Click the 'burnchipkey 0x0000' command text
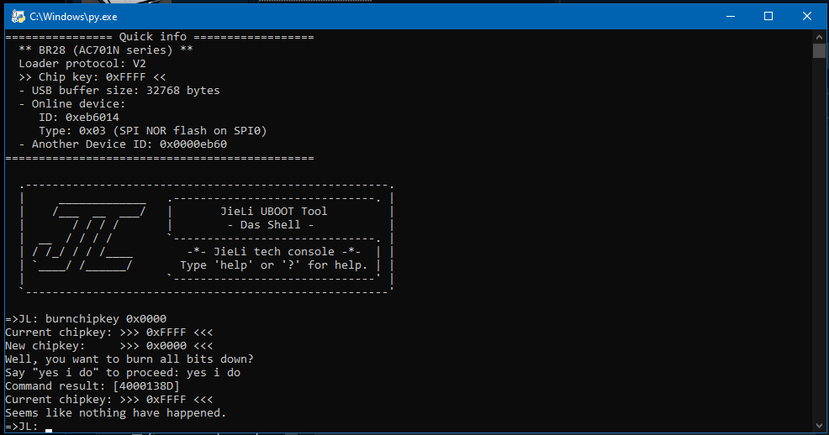Image resolution: width=829 pixels, height=435 pixels. [106, 319]
